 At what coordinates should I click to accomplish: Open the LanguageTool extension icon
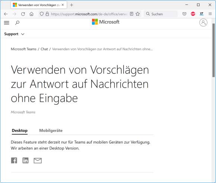click(201, 14)
